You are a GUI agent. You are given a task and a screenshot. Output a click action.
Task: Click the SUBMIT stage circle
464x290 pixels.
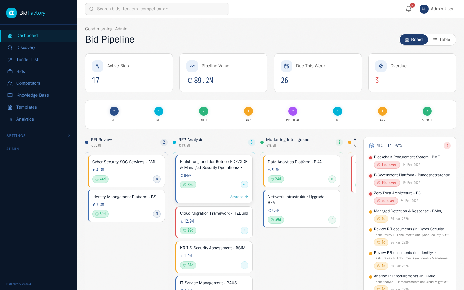pyautogui.click(x=427, y=111)
